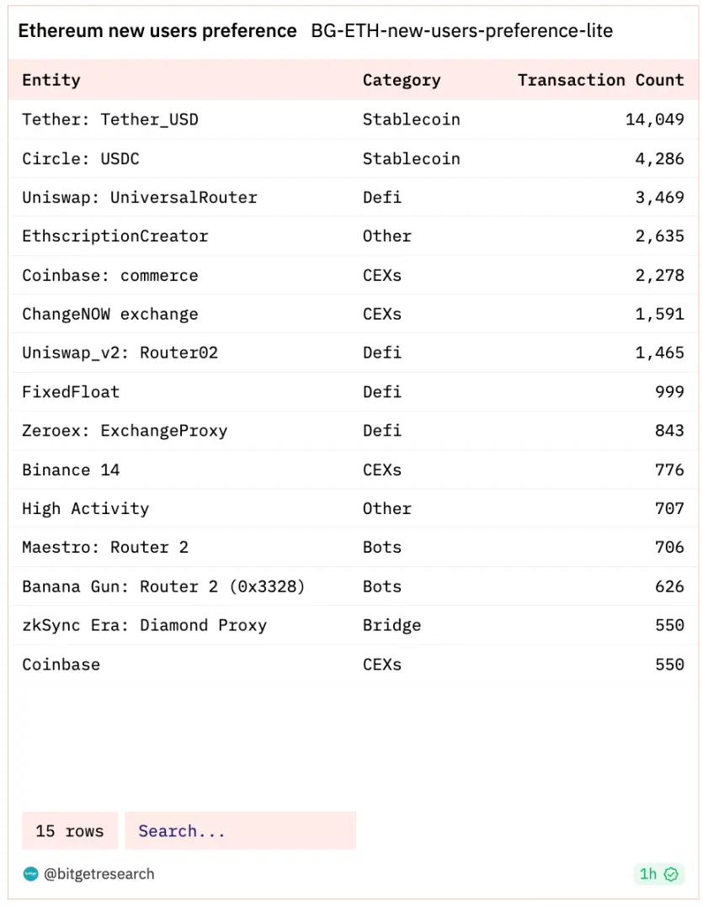Click the Search input field
The width and height of the screenshot is (703, 907).
click(x=240, y=831)
